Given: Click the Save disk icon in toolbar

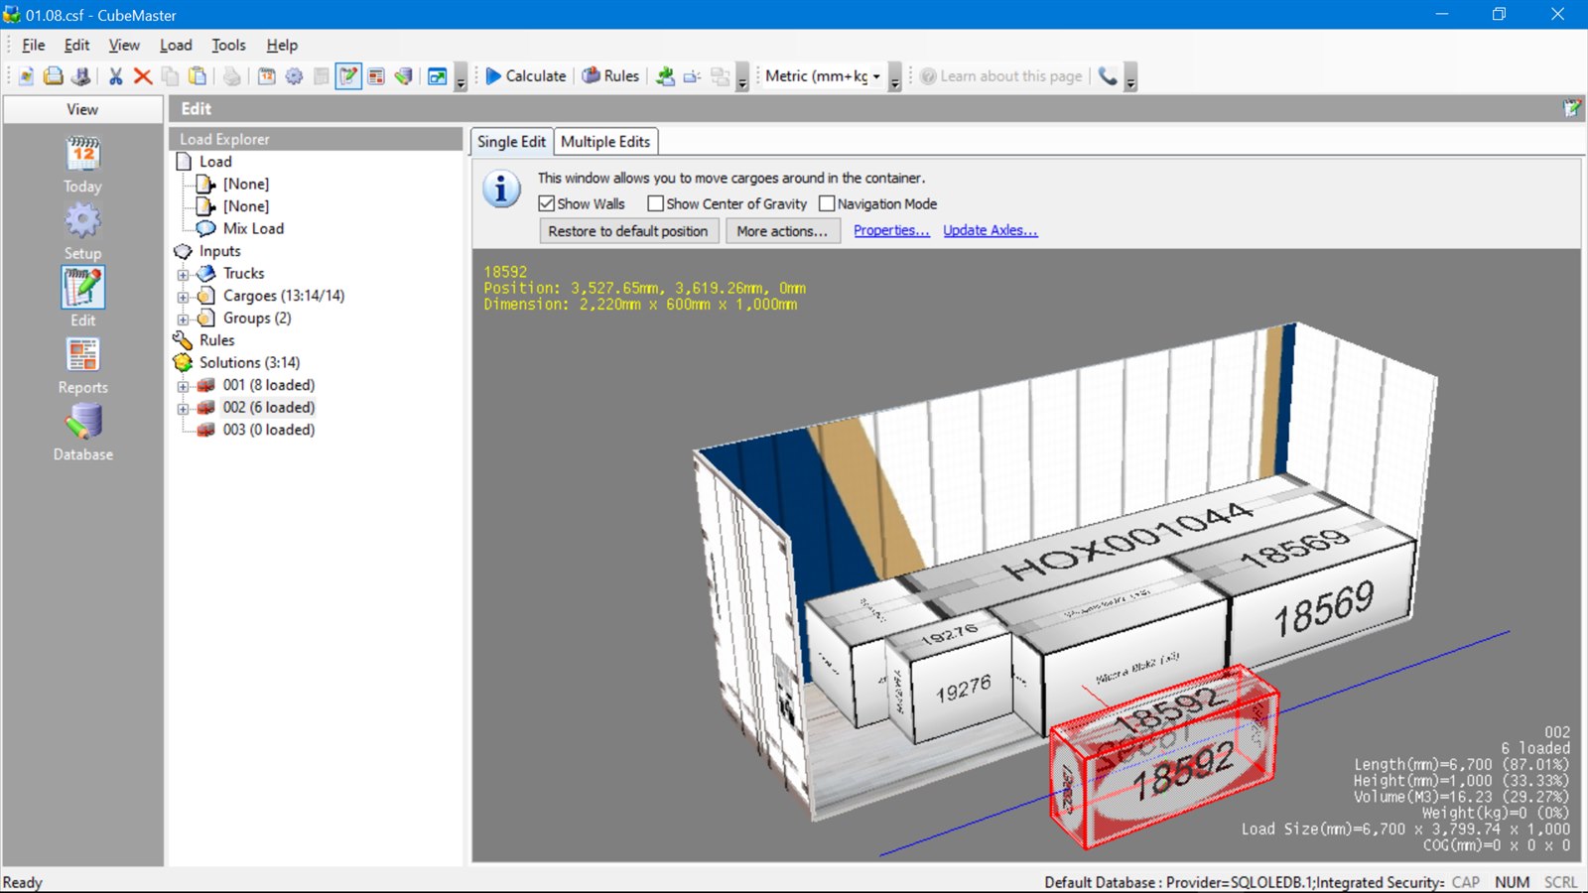Looking at the screenshot, I should (x=81, y=76).
